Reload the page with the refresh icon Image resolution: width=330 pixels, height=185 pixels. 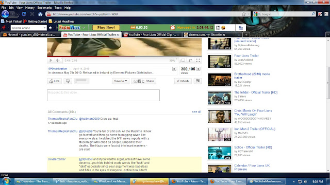tap(24, 14)
